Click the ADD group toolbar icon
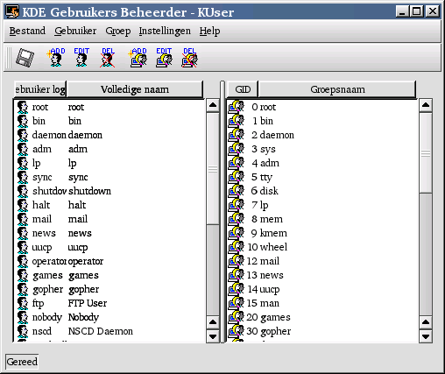 click(138, 58)
